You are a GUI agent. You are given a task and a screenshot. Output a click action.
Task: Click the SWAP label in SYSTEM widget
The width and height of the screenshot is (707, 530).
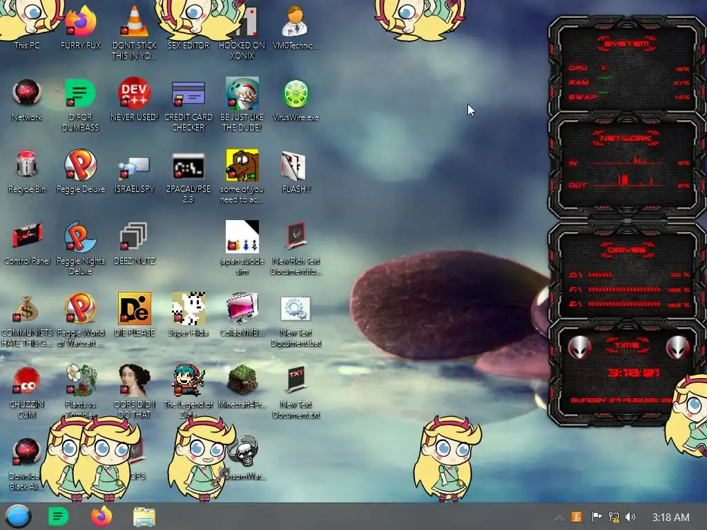click(582, 97)
